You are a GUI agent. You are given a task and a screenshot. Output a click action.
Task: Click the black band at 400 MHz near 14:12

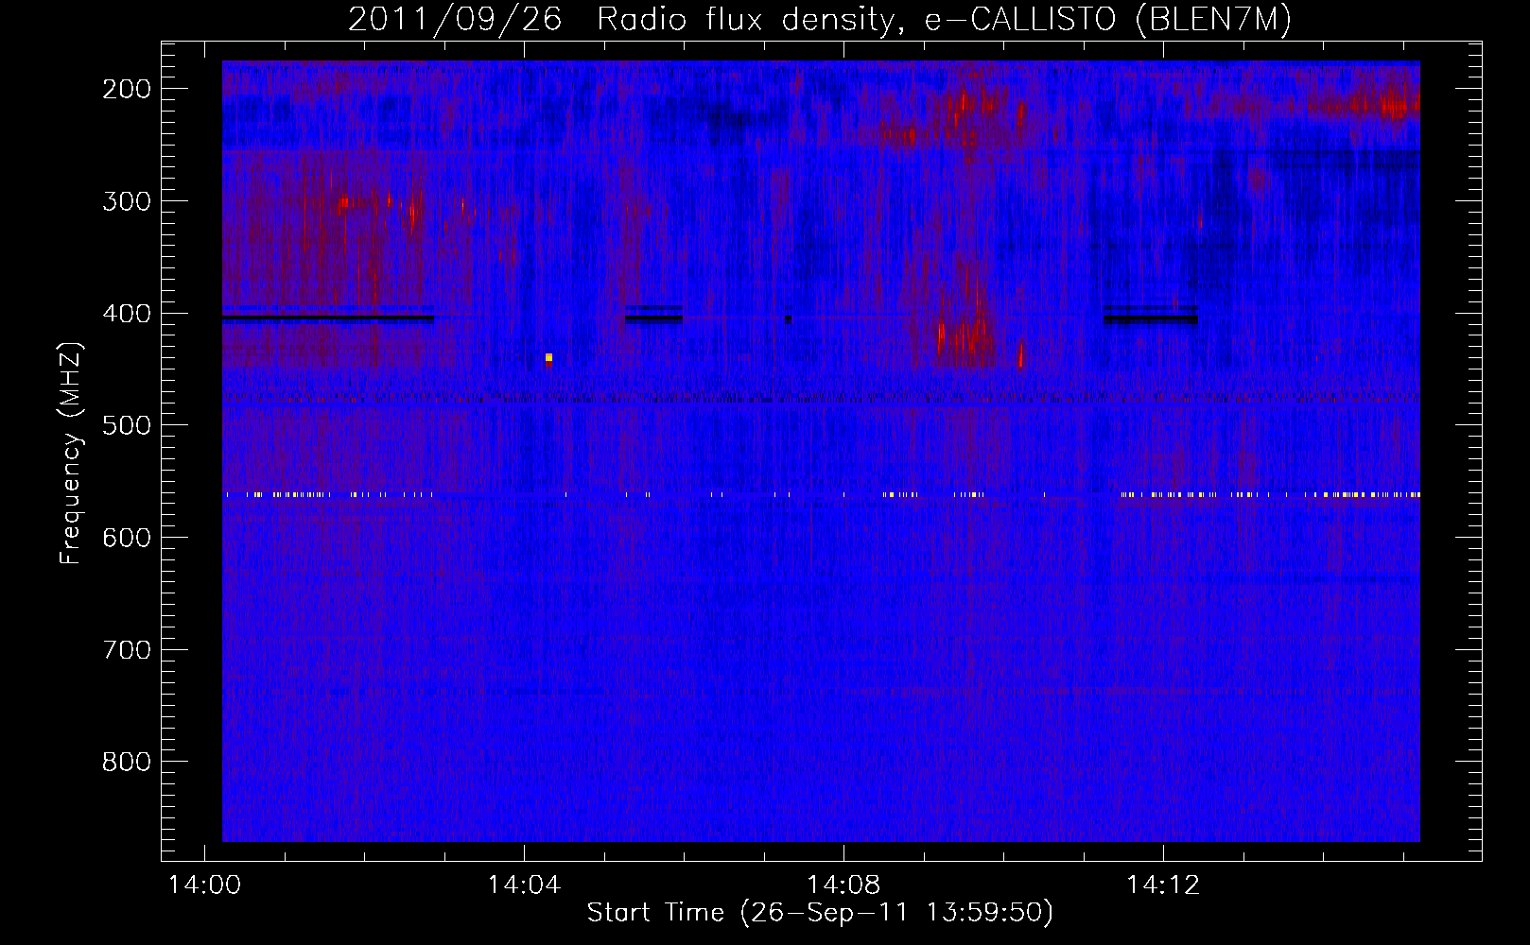[x=1151, y=317]
